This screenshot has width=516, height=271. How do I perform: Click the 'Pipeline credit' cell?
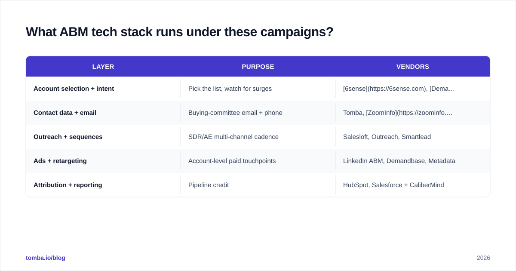coord(258,185)
